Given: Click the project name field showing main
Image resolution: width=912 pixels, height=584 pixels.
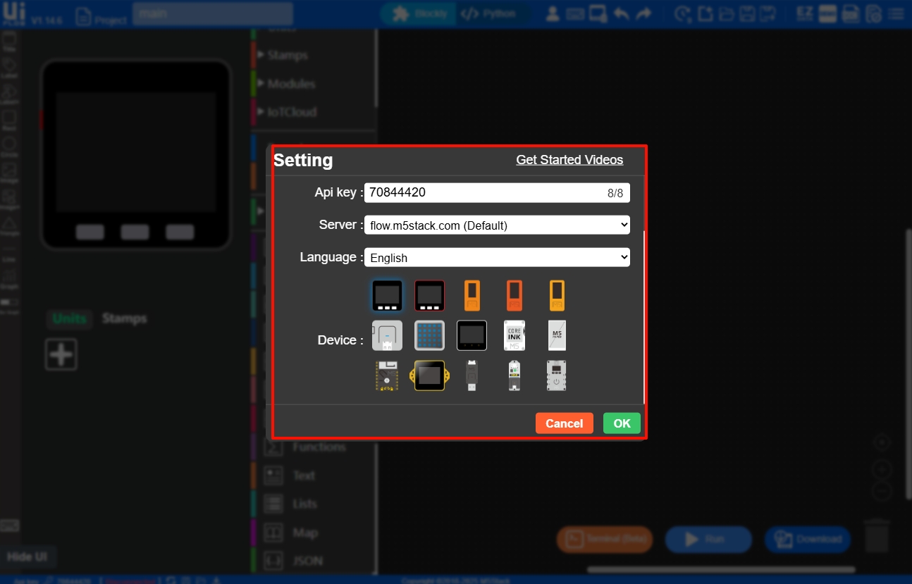Looking at the screenshot, I should [x=212, y=14].
